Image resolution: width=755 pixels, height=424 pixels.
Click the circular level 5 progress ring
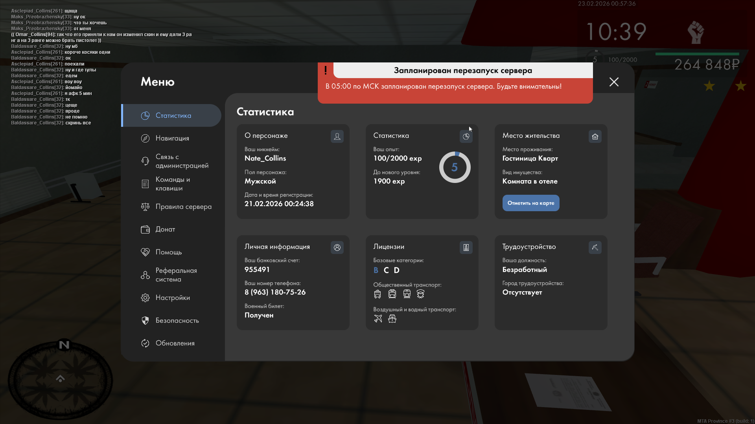455,167
